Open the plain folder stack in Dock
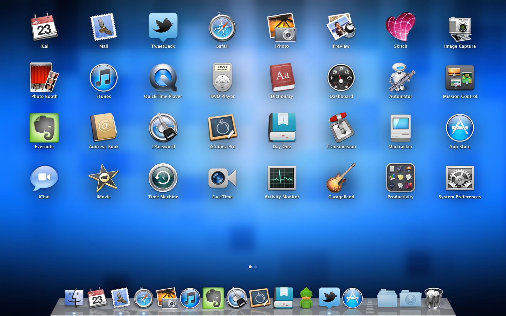This screenshot has width=506, height=316. click(x=387, y=298)
